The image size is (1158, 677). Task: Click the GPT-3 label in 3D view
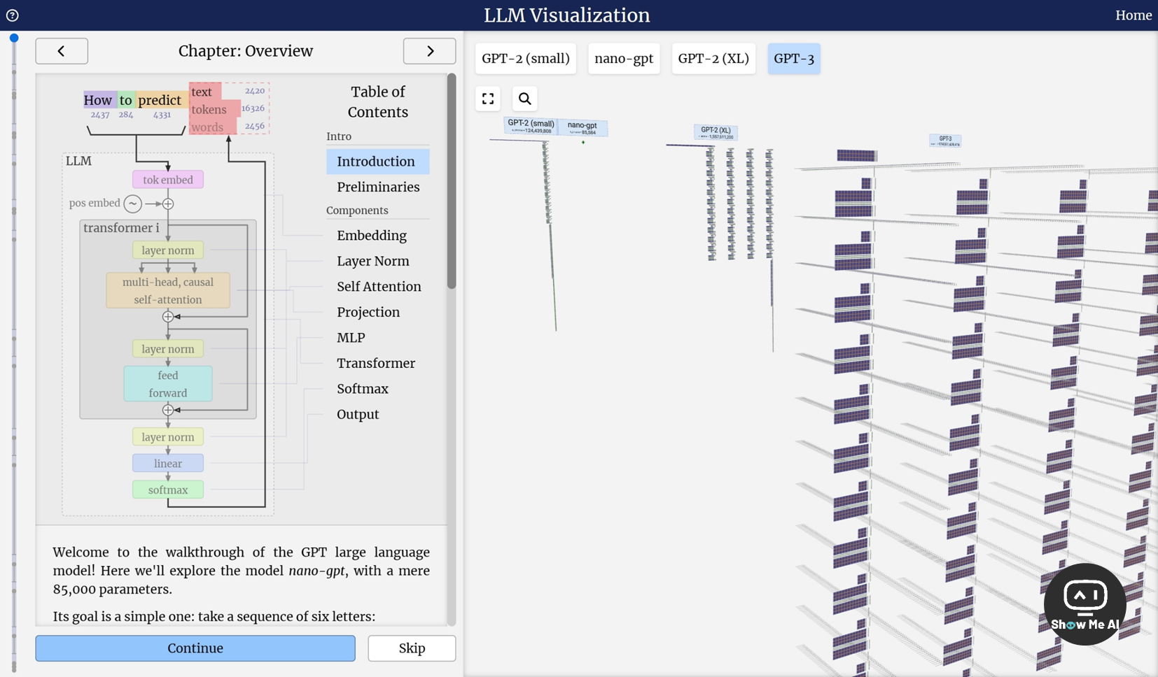click(945, 141)
